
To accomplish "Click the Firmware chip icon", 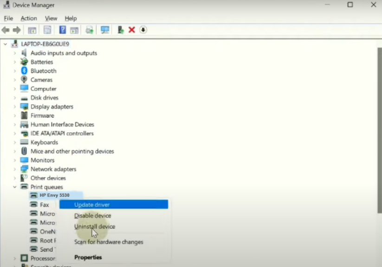I will (24, 115).
